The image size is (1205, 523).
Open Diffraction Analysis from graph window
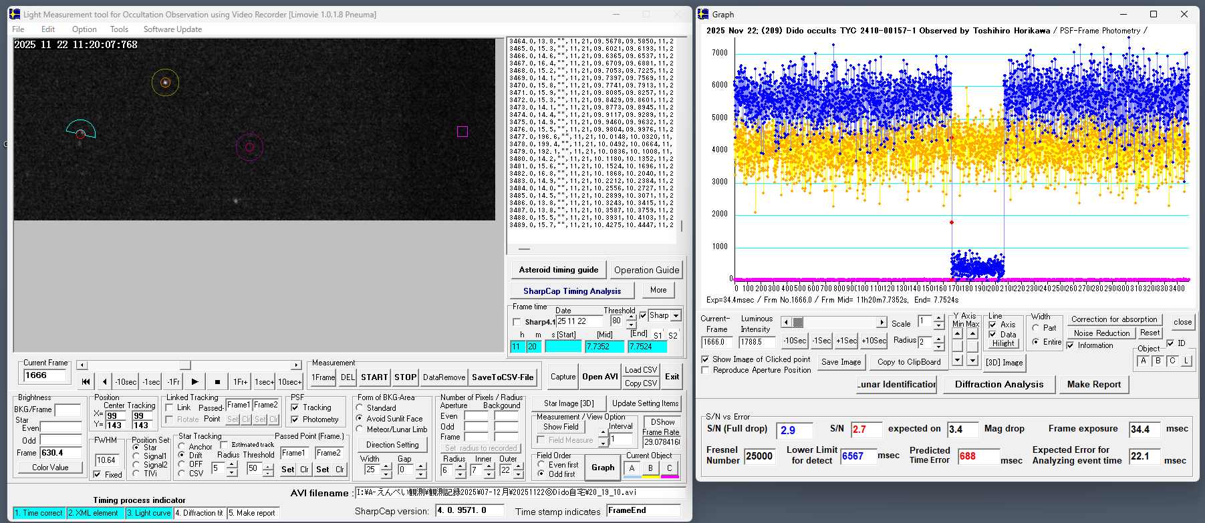click(x=998, y=384)
